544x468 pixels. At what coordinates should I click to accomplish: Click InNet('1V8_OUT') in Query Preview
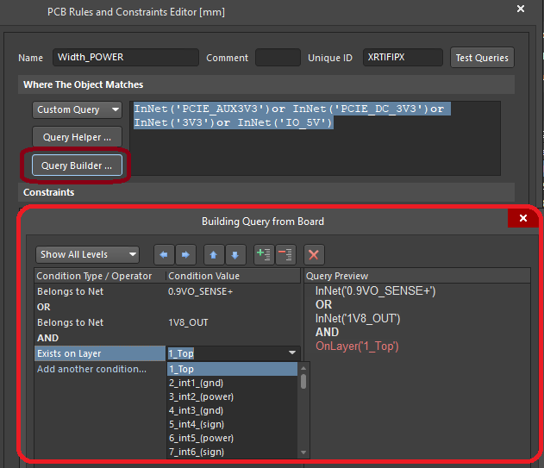tap(358, 319)
